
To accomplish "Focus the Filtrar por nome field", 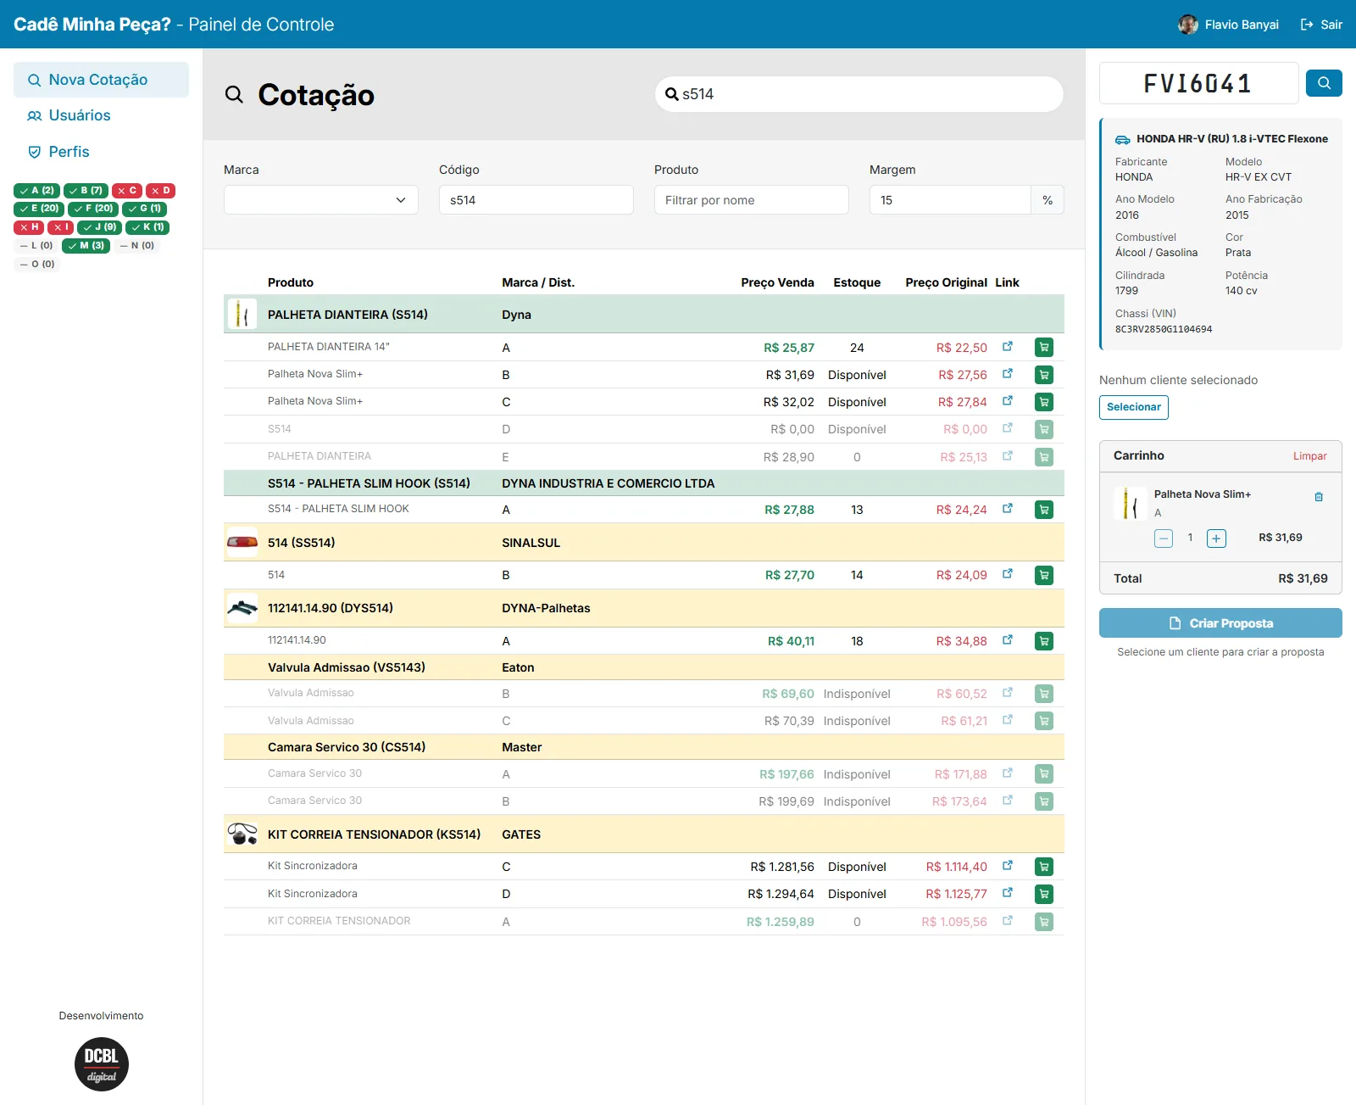I will [x=752, y=200].
